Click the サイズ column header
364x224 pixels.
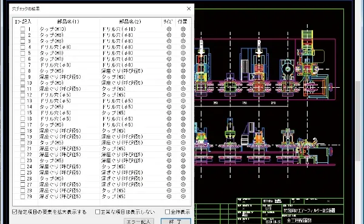coord(168,22)
